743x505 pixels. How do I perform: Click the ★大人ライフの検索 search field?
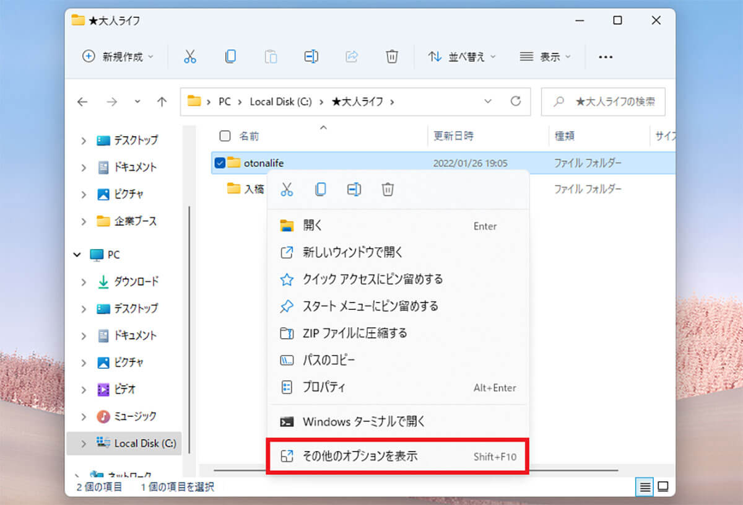click(603, 102)
